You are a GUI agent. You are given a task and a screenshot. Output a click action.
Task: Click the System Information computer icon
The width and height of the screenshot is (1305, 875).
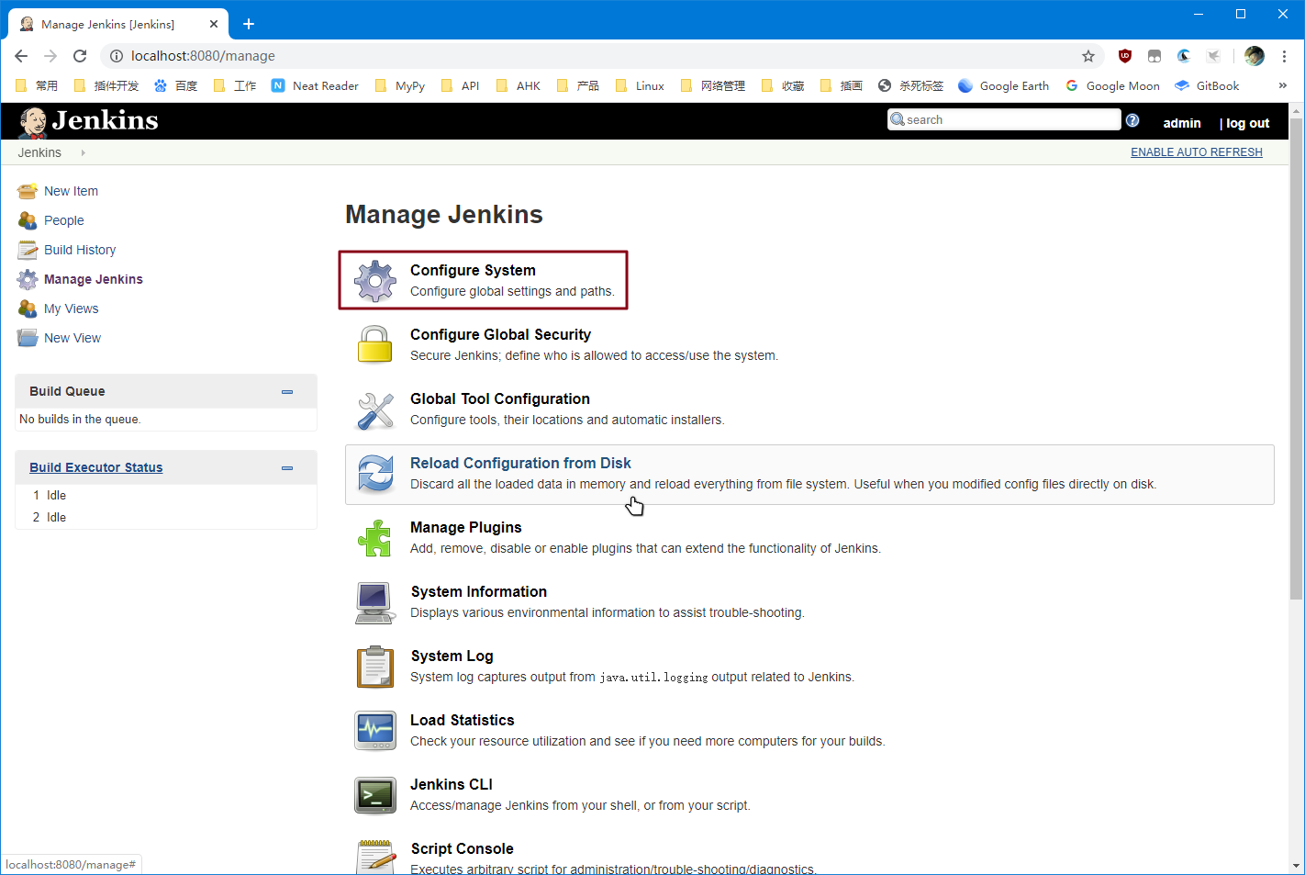coord(375,602)
